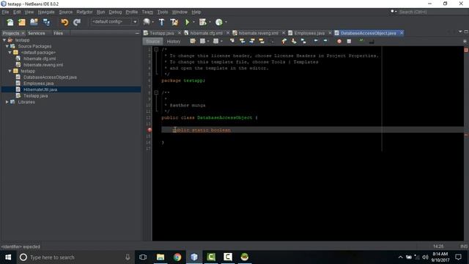The height and width of the screenshot is (264, 469).
Task: Toggle bookmark on current line
Action: [x=303, y=41]
